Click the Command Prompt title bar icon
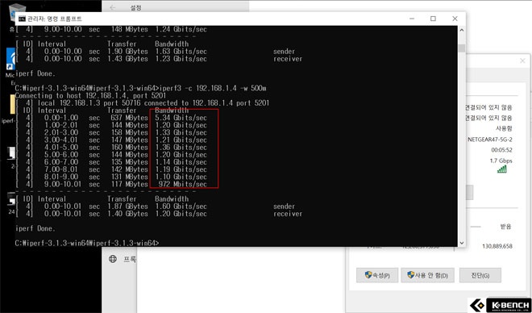532x313 pixels. [22, 19]
